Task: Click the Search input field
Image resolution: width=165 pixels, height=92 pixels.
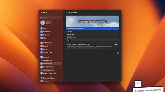Action: pyautogui.click(x=51, y=17)
